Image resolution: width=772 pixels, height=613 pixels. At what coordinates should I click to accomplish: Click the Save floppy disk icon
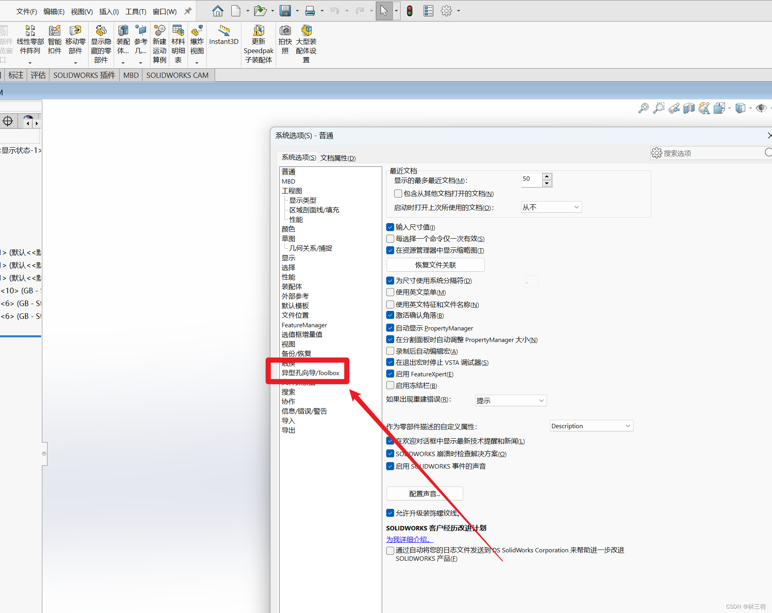[x=285, y=11]
